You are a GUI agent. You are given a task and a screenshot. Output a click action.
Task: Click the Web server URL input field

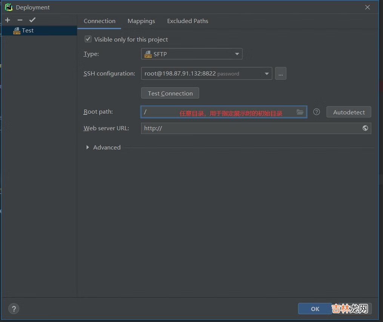[x=249, y=128]
